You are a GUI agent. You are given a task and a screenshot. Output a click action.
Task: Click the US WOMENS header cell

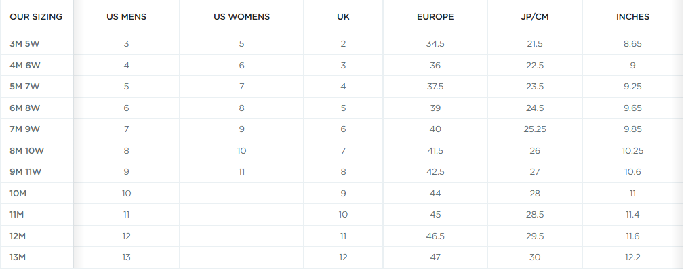point(241,17)
